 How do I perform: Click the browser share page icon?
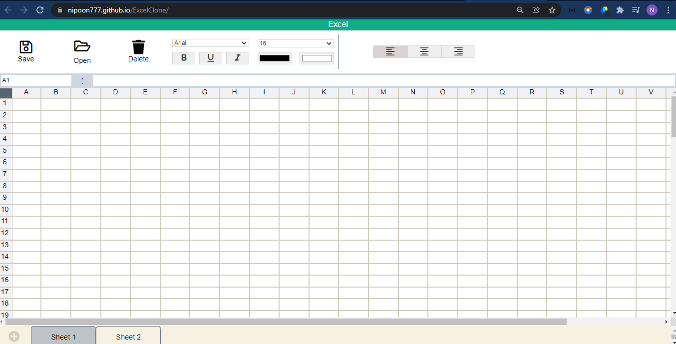536,10
